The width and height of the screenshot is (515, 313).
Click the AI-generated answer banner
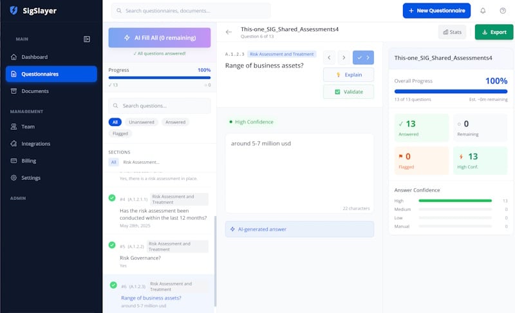click(x=299, y=229)
